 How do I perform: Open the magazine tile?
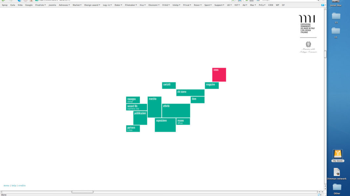pyautogui.click(x=212, y=86)
